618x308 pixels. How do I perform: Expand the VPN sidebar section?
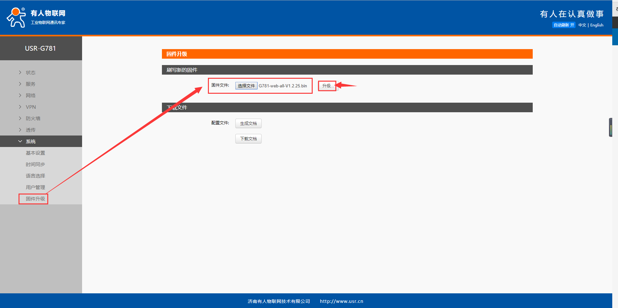tap(31, 107)
